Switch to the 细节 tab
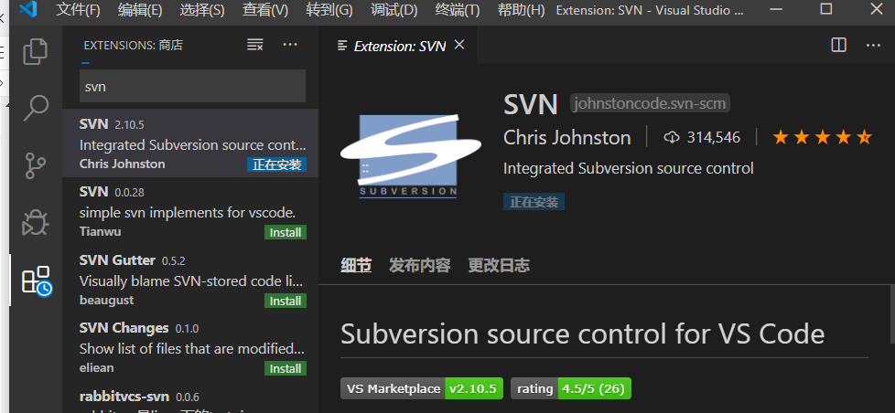Viewport: 895px width, 413px height. point(356,265)
